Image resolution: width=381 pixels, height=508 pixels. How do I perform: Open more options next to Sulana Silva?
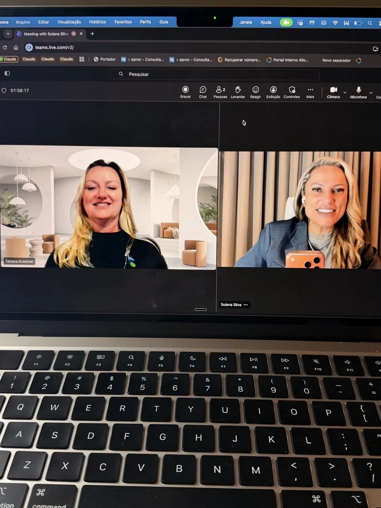tap(246, 305)
